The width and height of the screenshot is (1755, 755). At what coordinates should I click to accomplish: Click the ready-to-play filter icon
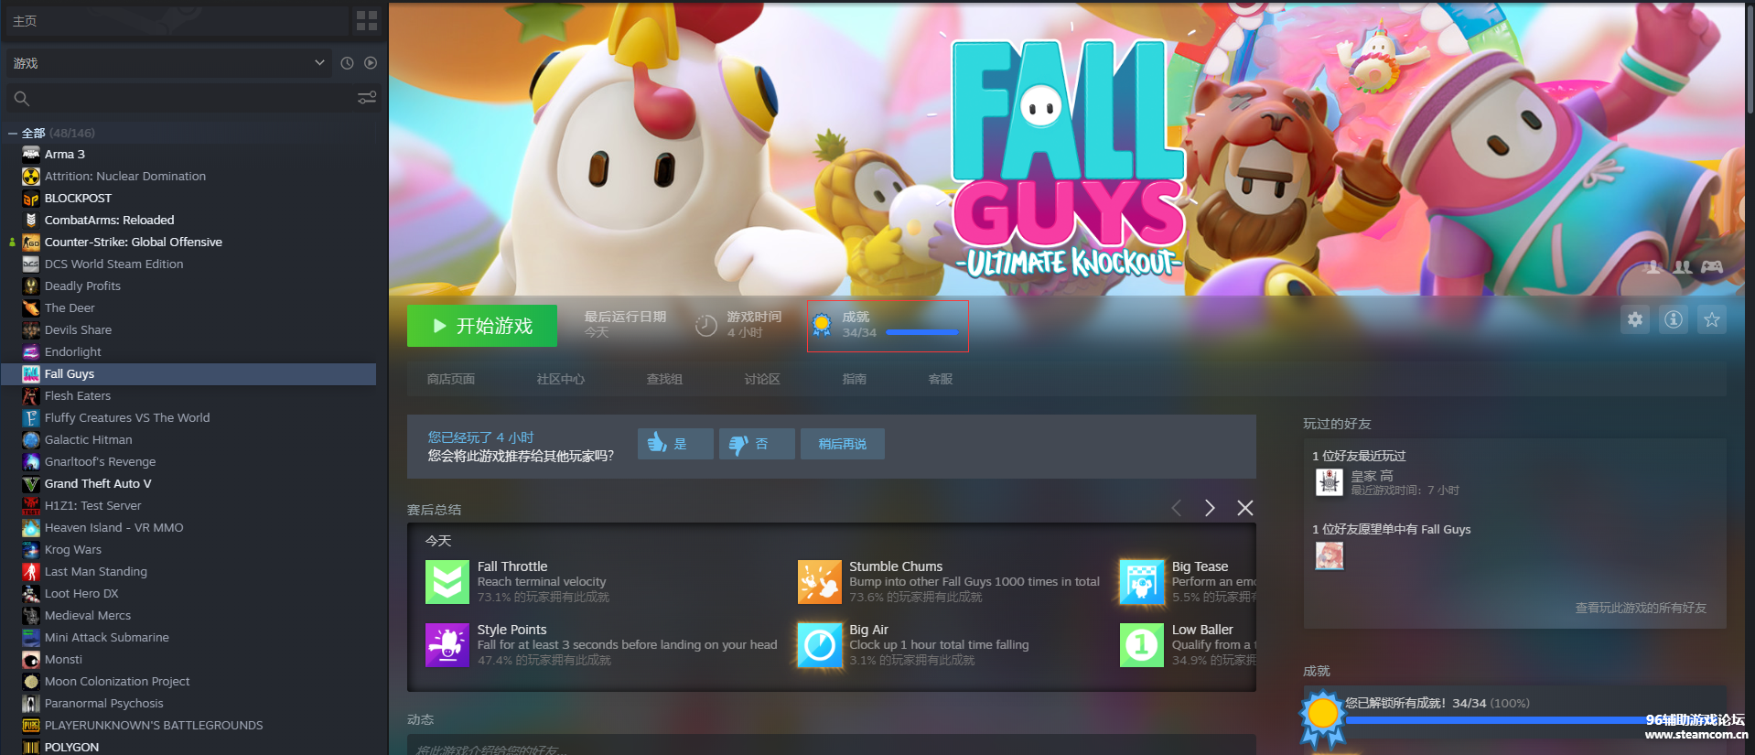[371, 63]
